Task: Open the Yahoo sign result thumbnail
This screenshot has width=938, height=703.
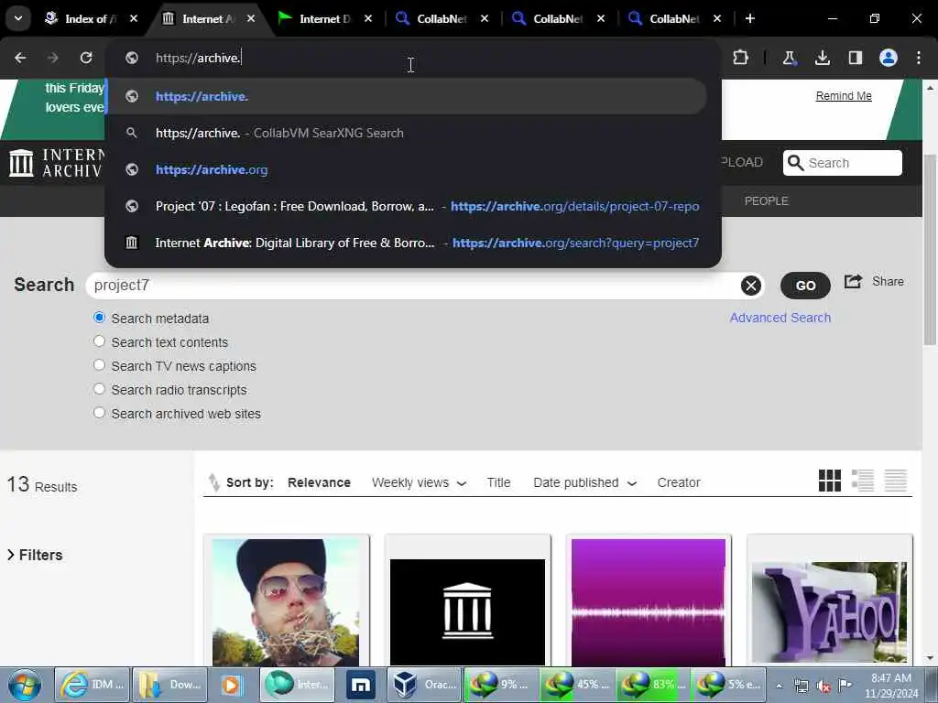Action: tap(829, 611)
